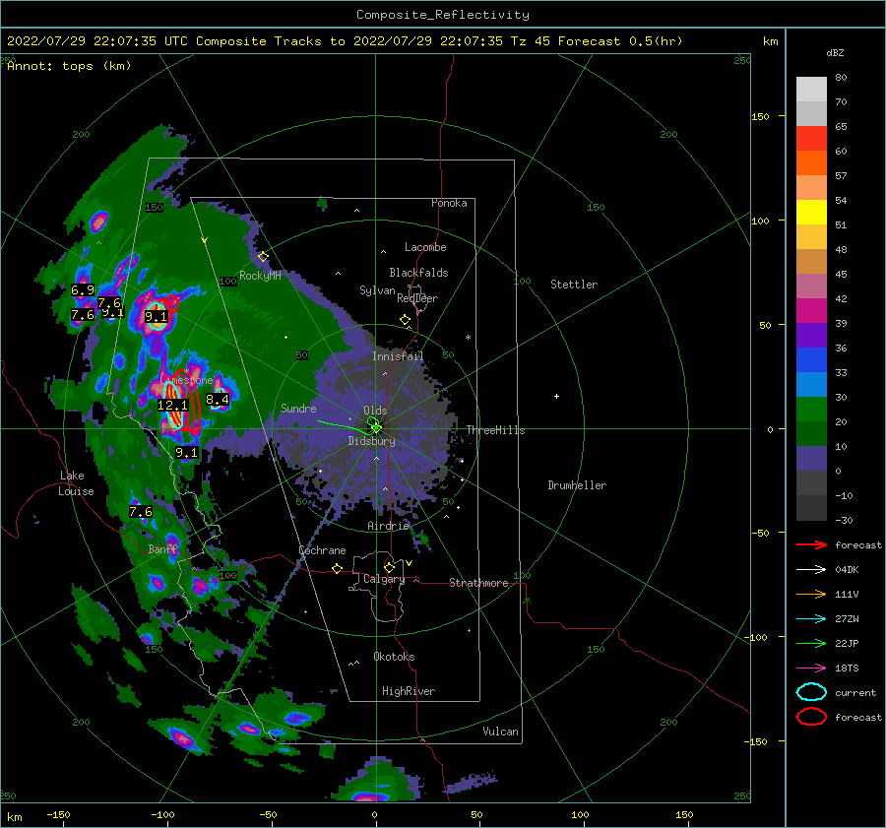This screenshot has height=828, width=886.
Task: Click the Lacombe city label
Action: [425, 247]
